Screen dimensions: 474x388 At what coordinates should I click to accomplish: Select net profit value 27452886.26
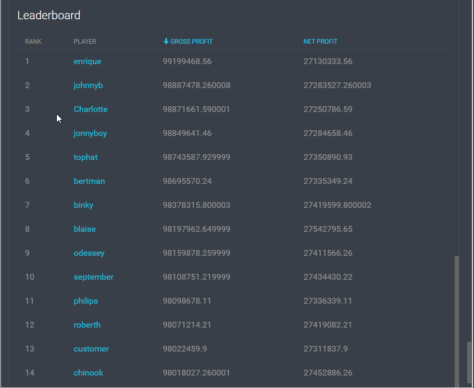[328, 372]
